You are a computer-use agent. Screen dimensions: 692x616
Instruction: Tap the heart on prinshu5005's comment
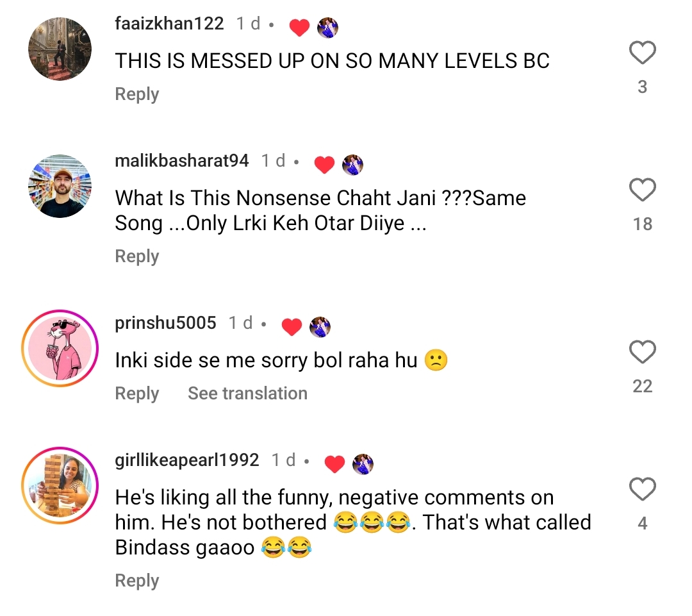[x=642, y=353]
